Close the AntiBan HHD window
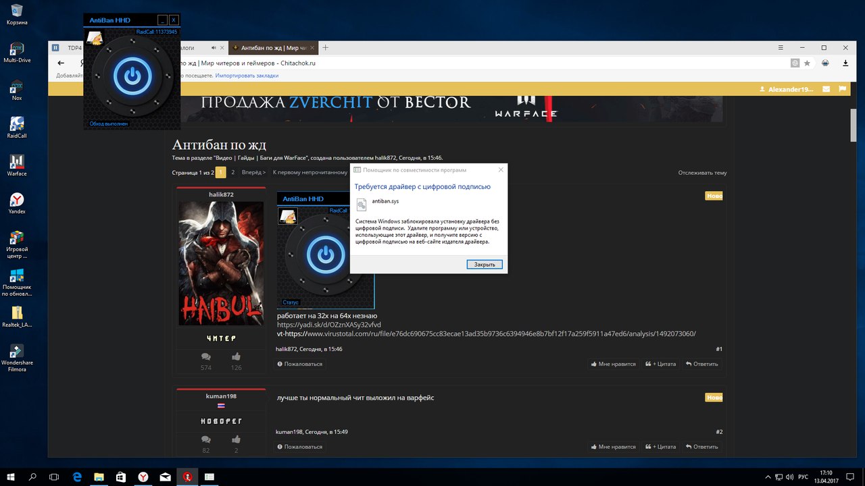Viewport: 865px width, 486px height. [174, 20]
